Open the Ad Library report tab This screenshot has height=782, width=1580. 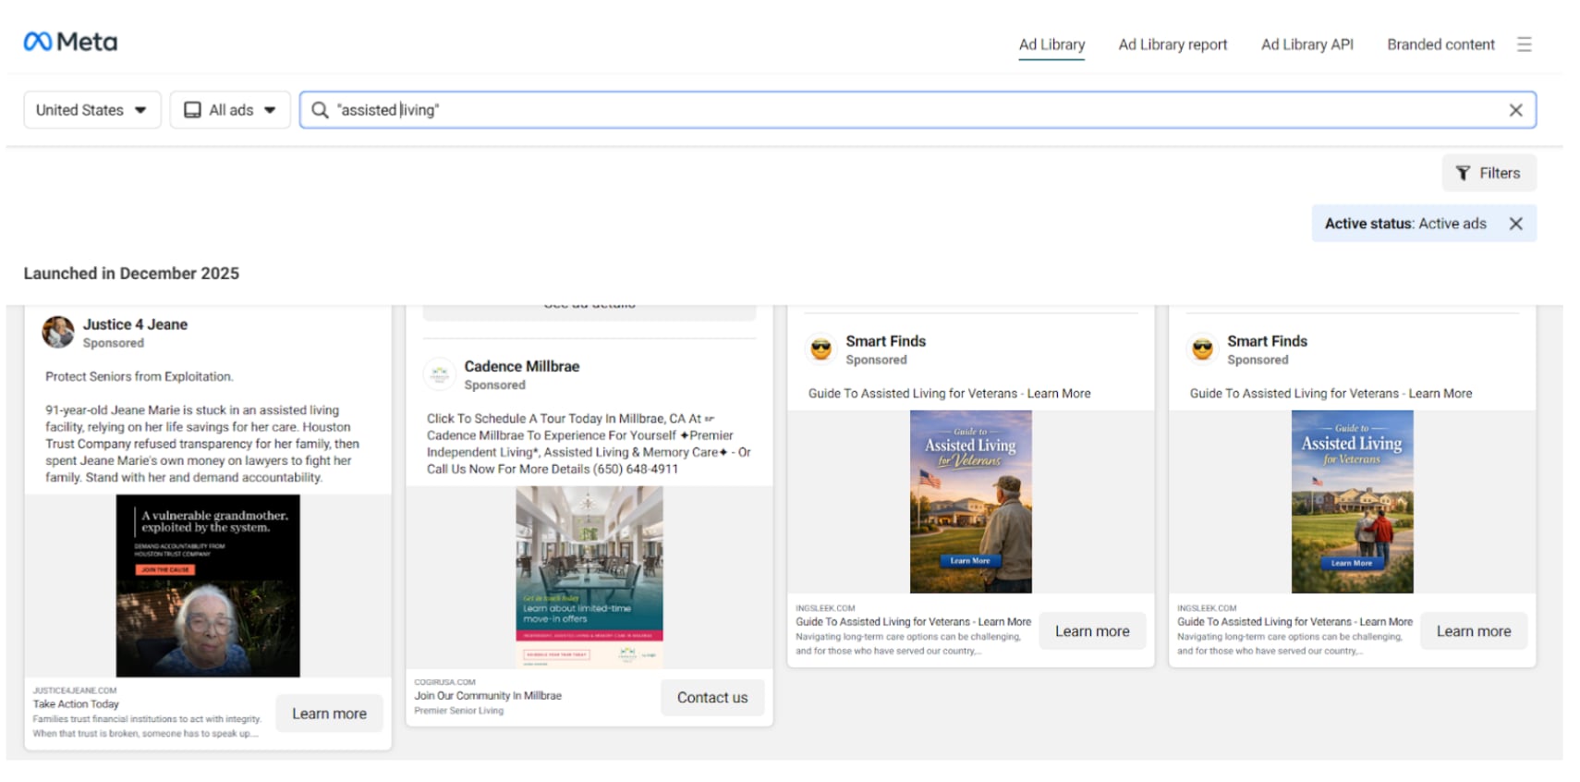pyautogui.click(x=1173, y=44)
